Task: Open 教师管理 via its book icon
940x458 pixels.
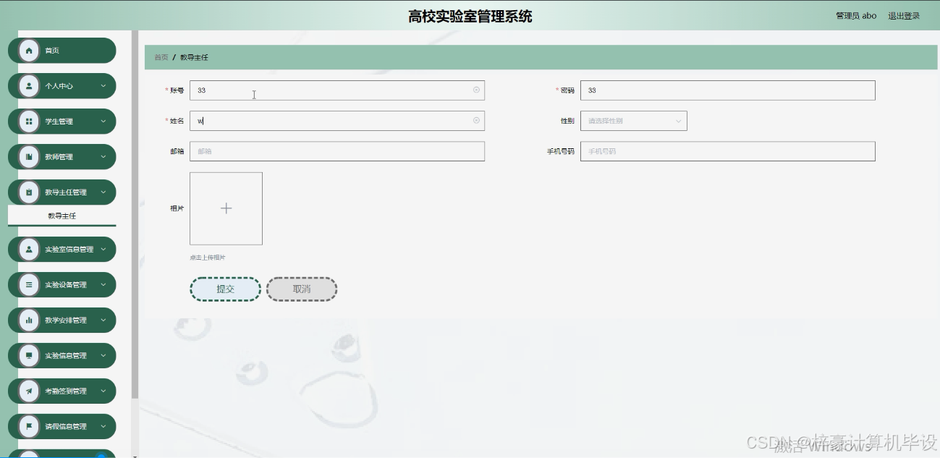Action: point(28,156)
